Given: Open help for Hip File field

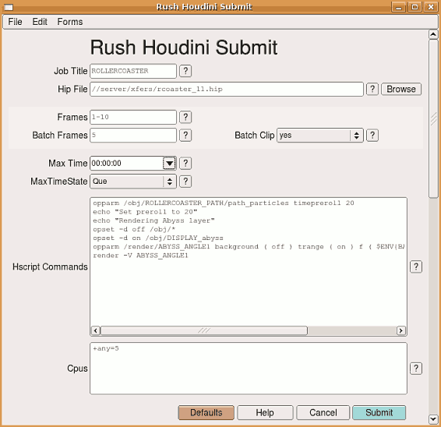Looking at the screenshot, I should coord(372,89).
